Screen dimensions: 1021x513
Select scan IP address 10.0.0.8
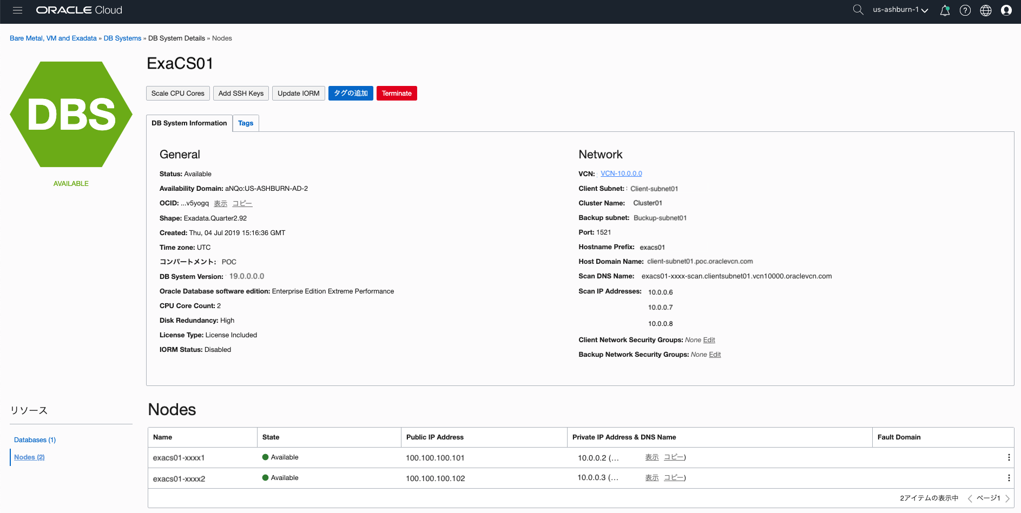(661, 324)
